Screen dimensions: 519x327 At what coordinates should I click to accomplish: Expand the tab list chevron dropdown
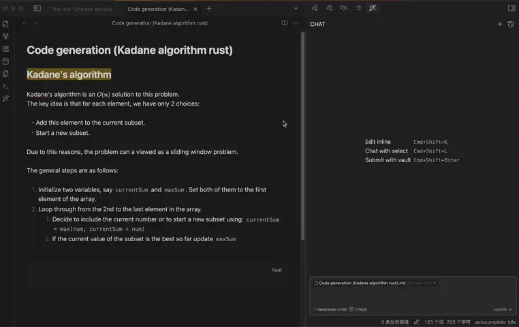[x=296, y=8]
